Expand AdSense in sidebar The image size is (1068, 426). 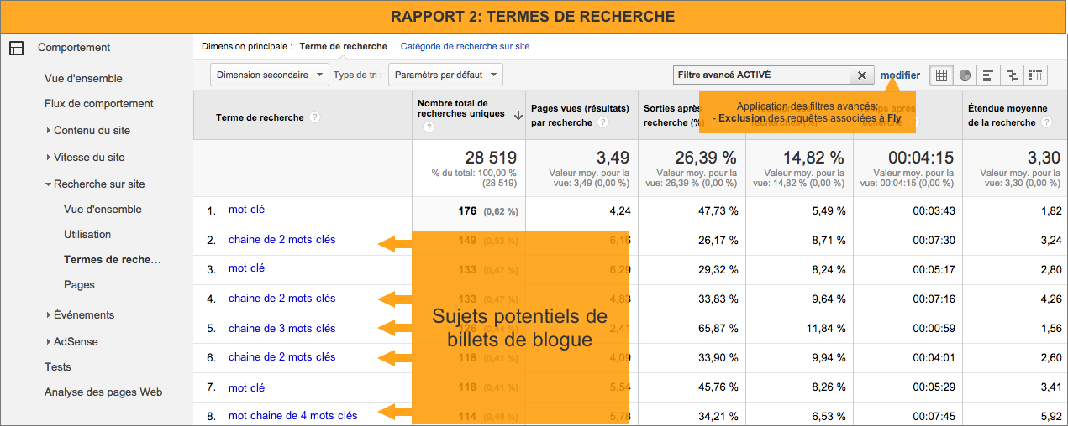[48, 342]
